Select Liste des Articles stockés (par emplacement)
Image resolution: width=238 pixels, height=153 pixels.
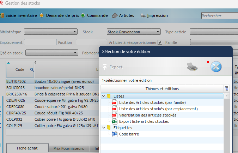pyautogui.click(x=158, y=109)
